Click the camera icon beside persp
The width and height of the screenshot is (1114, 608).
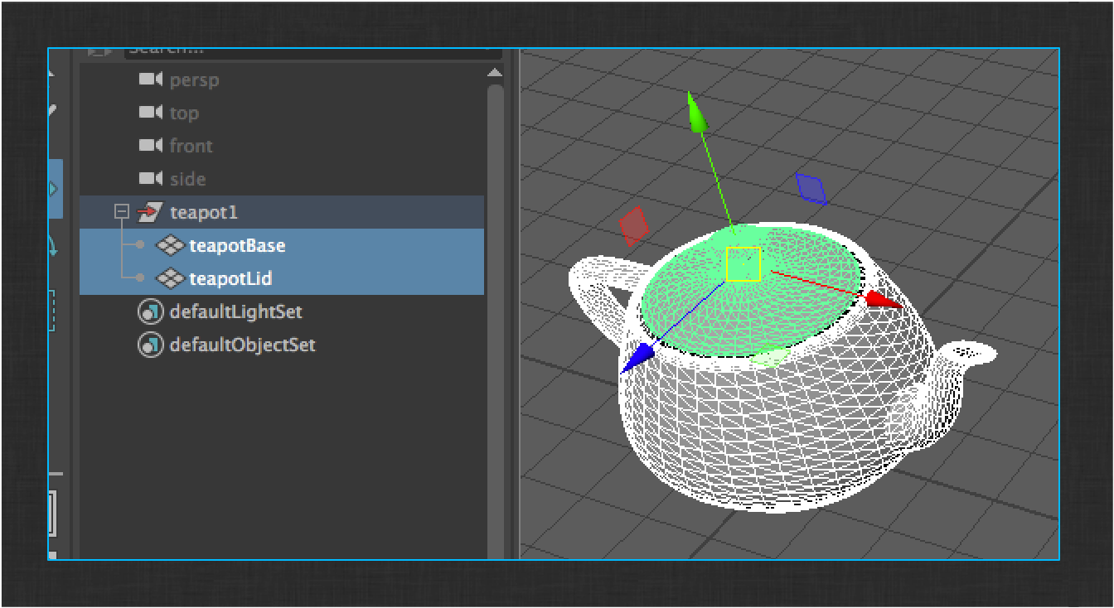tap(150, 80)
